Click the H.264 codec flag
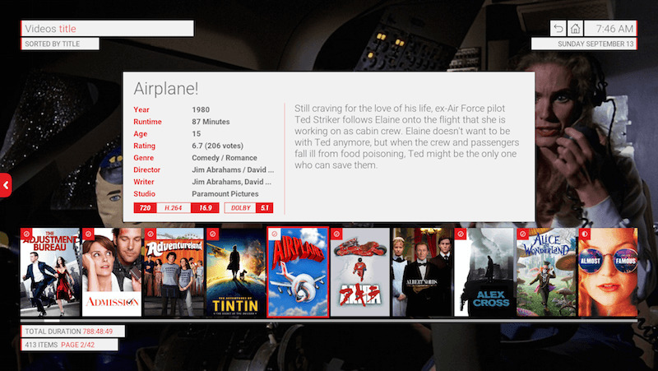 point(174,208)
